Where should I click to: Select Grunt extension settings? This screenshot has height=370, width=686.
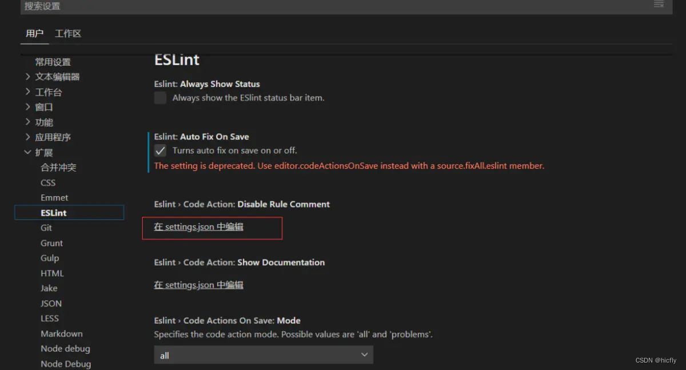point(52,243)
